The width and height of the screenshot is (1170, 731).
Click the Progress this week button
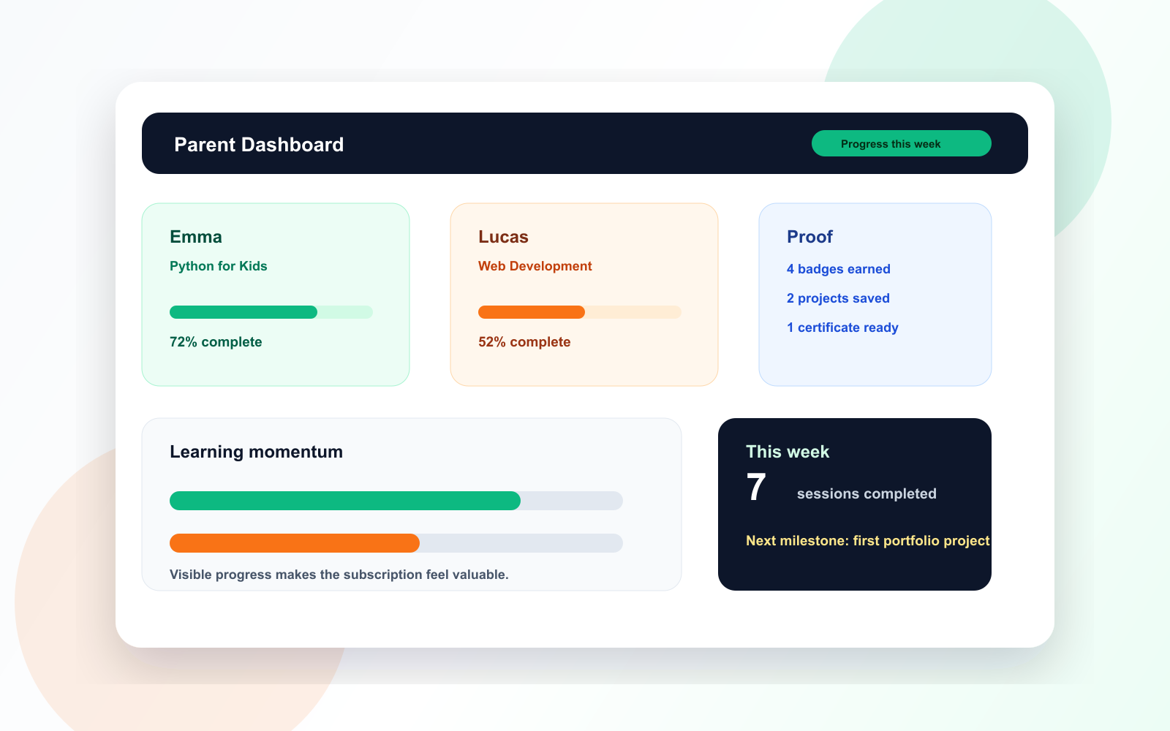point(901,143)
